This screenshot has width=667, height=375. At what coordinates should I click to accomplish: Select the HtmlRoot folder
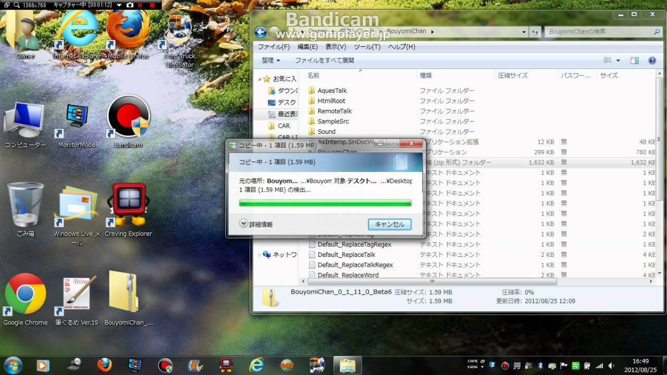pyautogui.click(x=331, y=101)
